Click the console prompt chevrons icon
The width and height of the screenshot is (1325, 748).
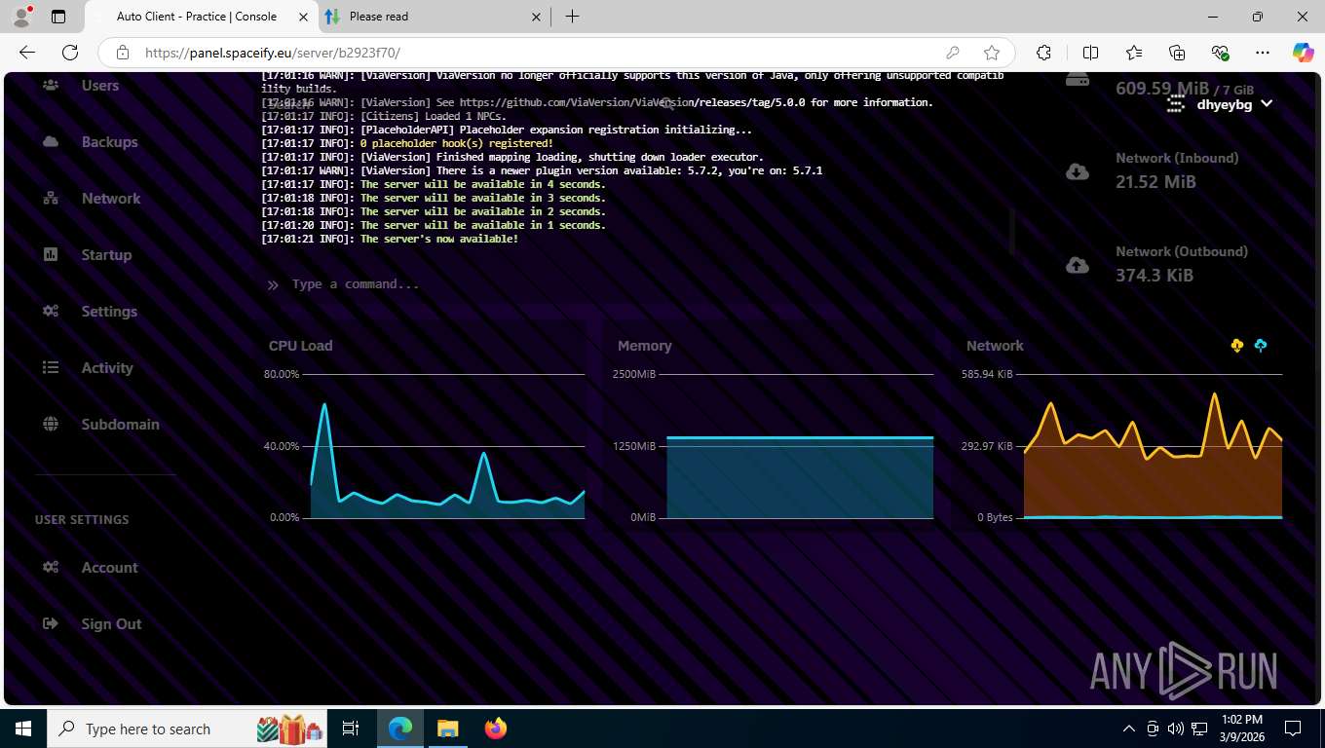tap(273, 285)
